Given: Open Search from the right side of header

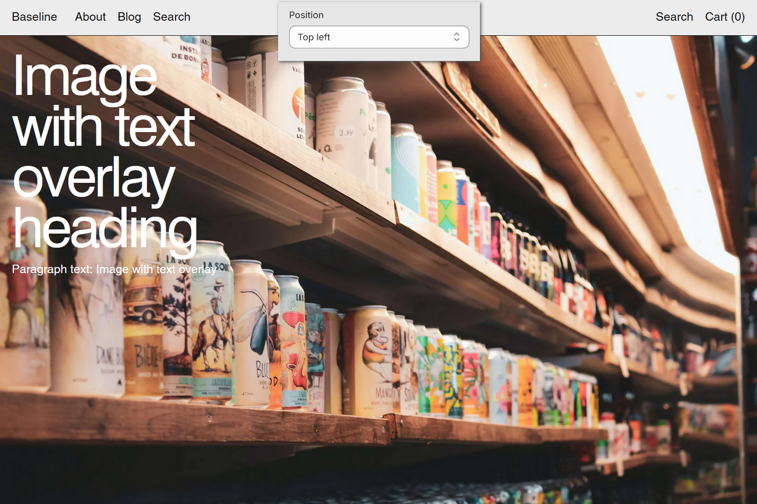Looking at the screenshot, I should (x=674, y=17).
